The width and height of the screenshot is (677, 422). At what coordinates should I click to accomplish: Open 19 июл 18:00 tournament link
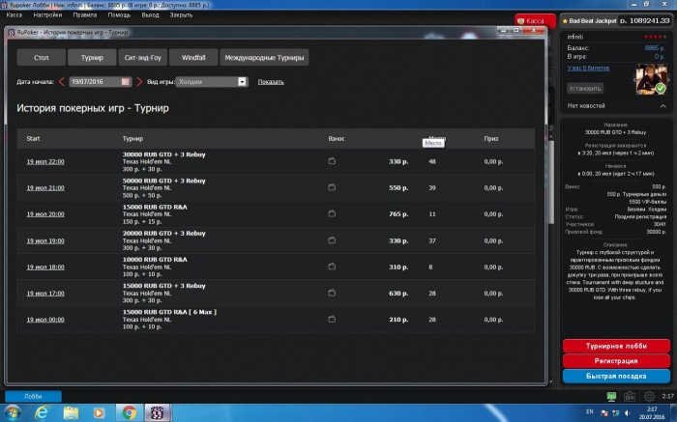(45, 267)
